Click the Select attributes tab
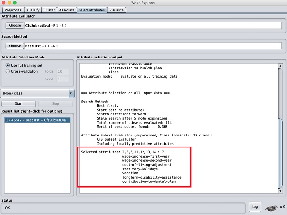287x215 pixels. click(x=90, y=10)
